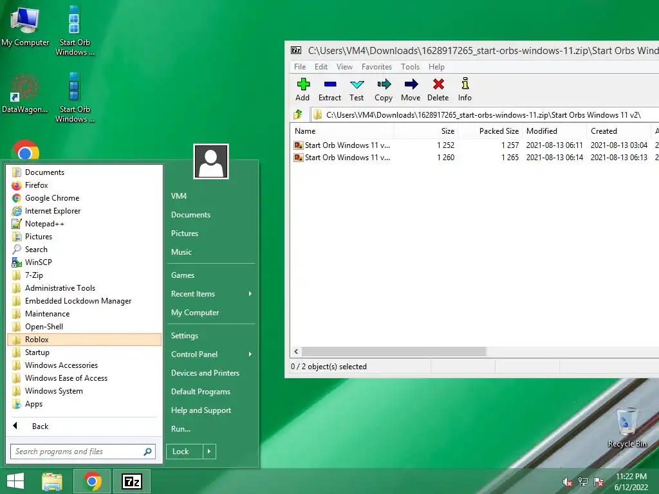Click the Move arrow icon in 7-Zip
This screenshot has width=659, height=494.
coord(411,84)
